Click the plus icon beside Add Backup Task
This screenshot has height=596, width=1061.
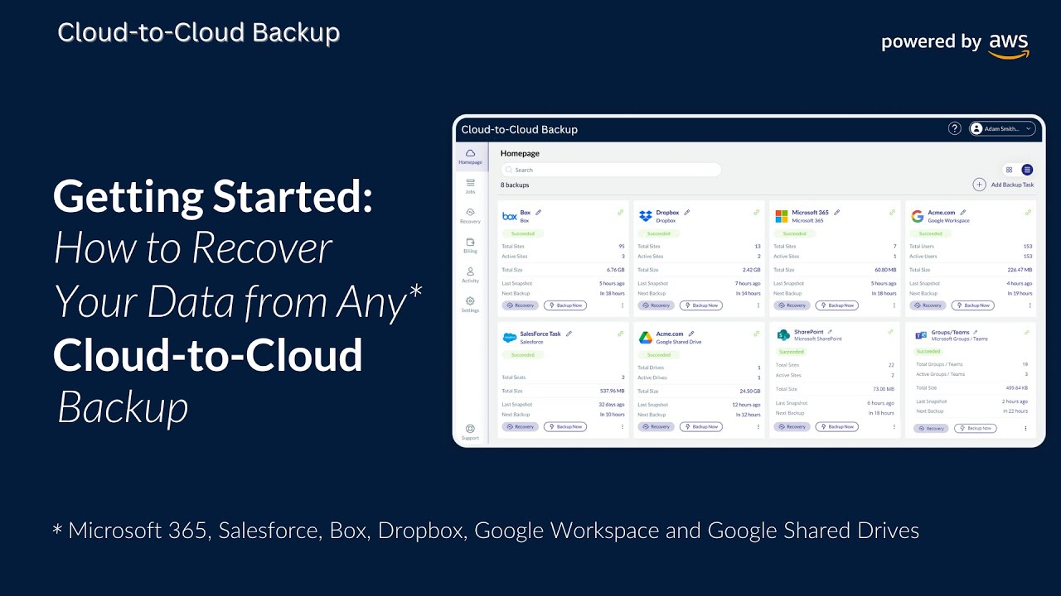pos(979,185)
